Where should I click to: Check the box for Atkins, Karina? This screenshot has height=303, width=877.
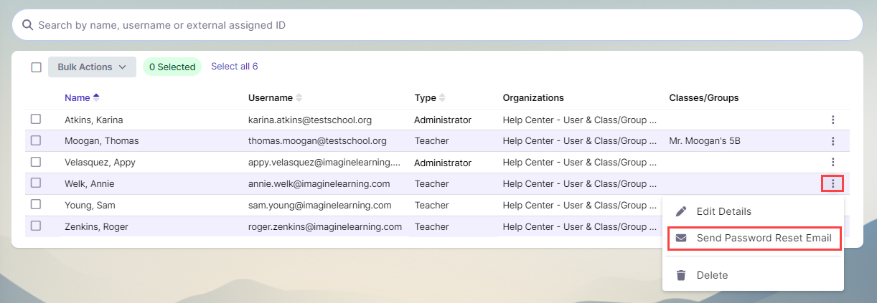[x=36, y=119]
